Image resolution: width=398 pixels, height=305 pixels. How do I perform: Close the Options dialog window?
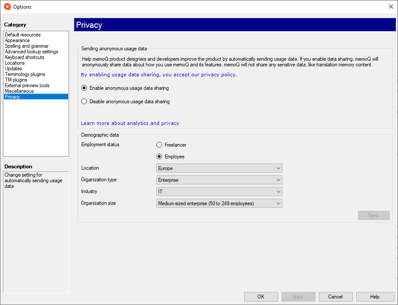pyautogui.click(x=390, y=7)
